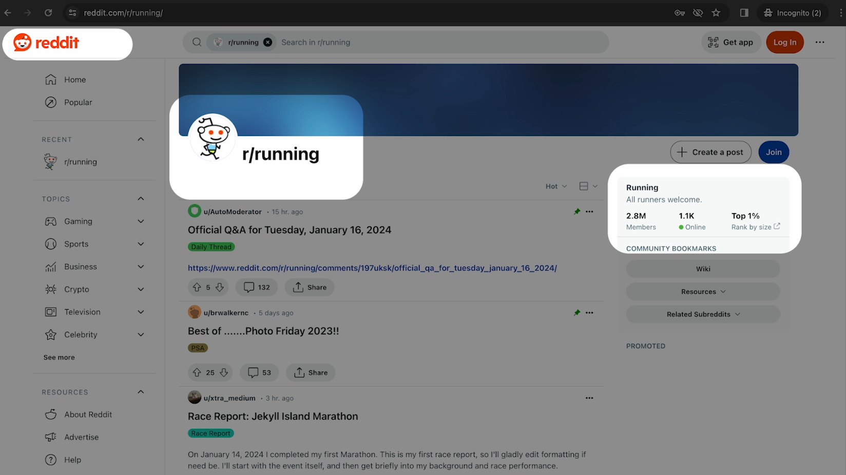
Task: Click Rank by size external link
Action: coord(755,227)
